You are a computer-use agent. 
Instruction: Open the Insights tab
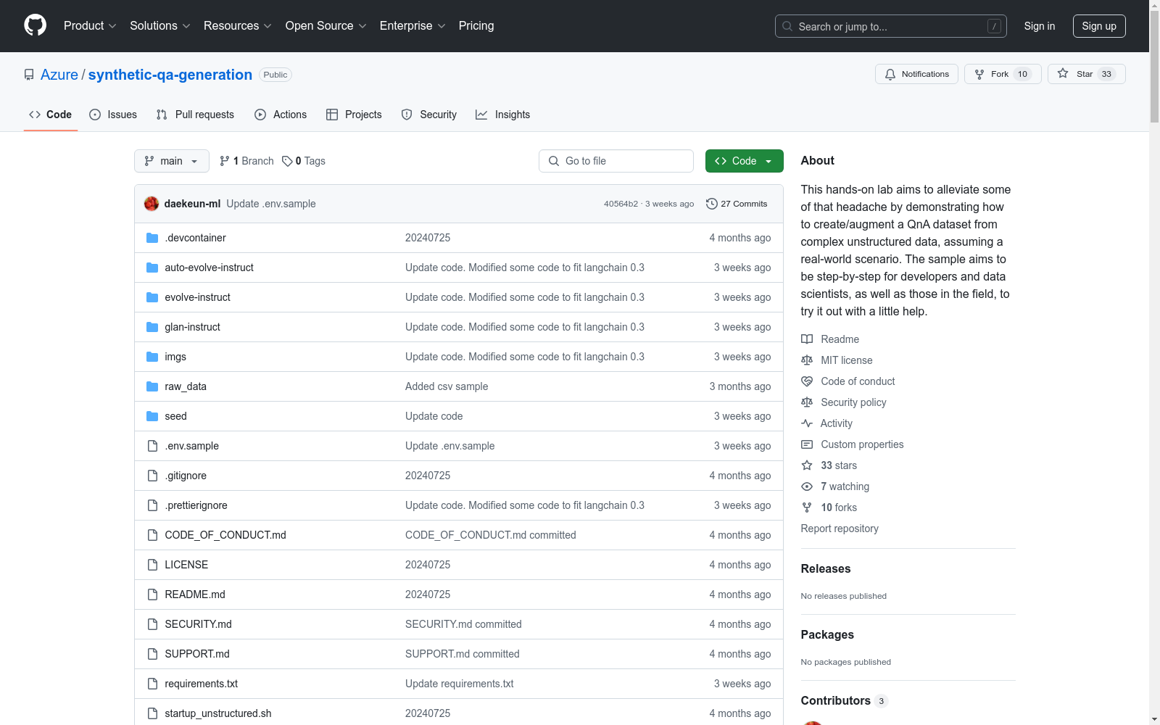[x=503, y=115]
